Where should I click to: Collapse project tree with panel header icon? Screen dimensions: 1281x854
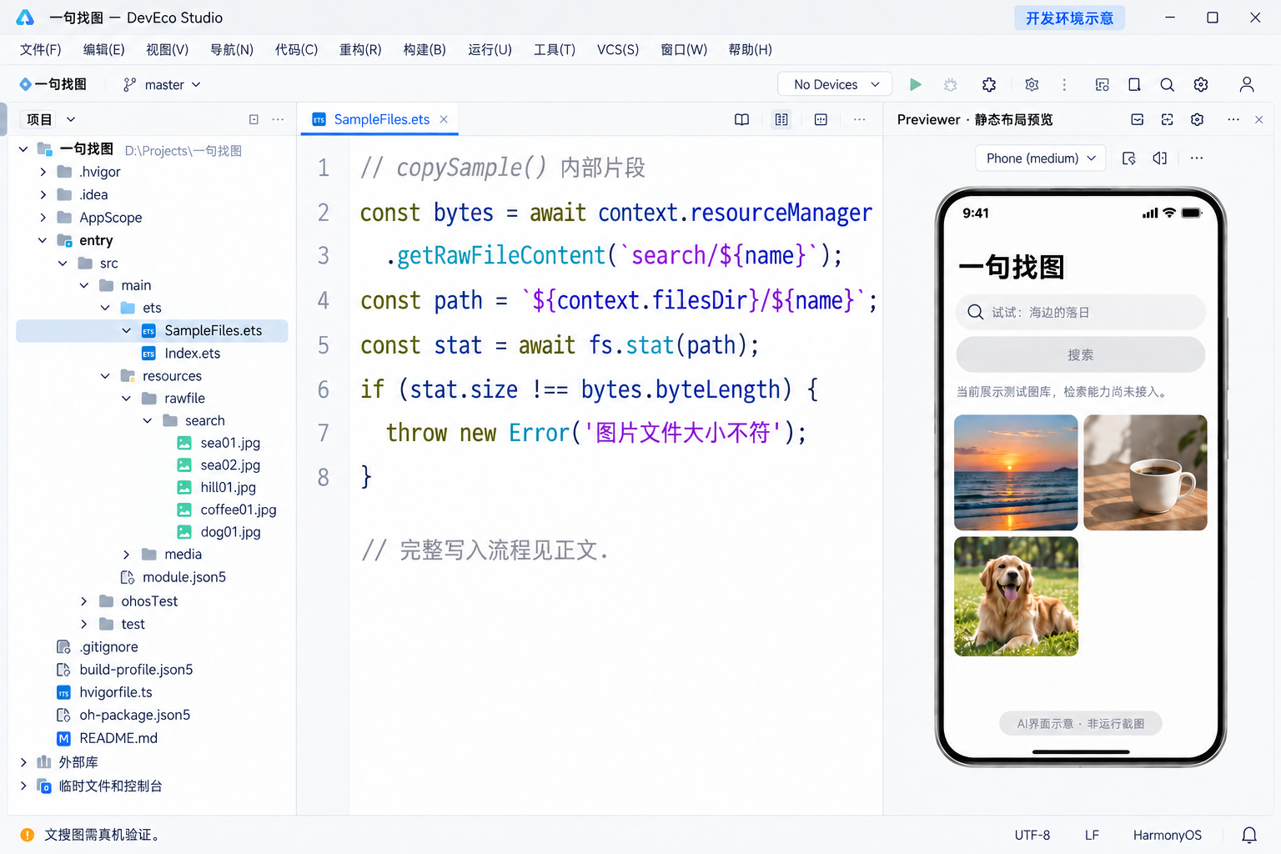point(254,119)
